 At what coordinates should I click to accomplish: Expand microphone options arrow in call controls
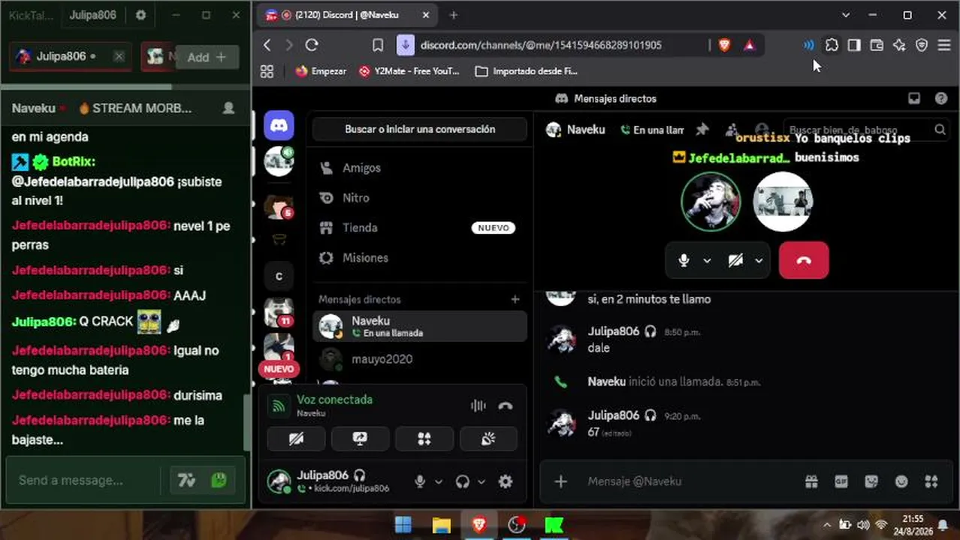pos(707,260)
